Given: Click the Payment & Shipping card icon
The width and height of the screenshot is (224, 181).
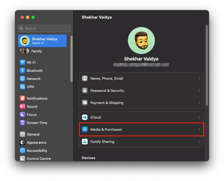Looking at the screenshot, I should tap(85, 103).
